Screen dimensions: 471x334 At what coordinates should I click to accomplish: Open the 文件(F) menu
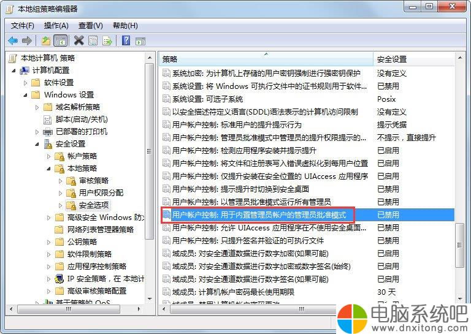click(23, 26)
